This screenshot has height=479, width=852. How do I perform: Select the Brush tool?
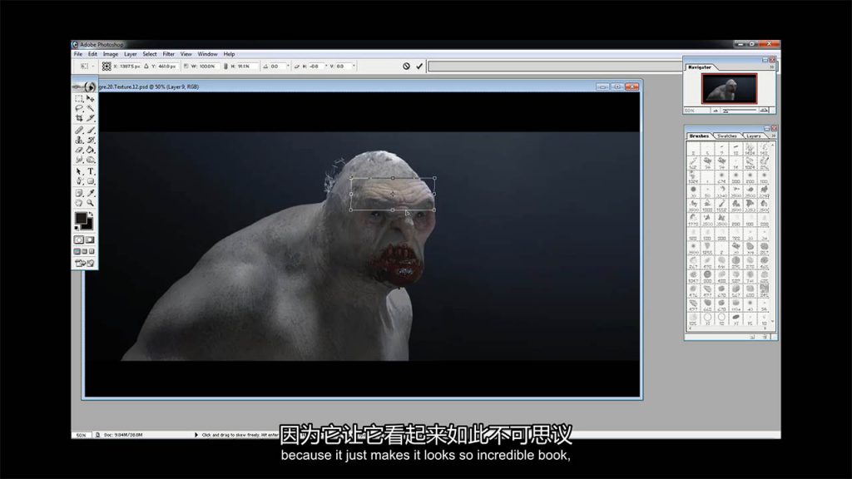[x=91, y=131]
